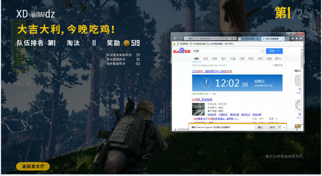
Task: Click the Baidu logo
Action: pyautogui.click(x=182, y=51)
